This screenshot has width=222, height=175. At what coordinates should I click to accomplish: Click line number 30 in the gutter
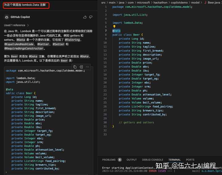105,122
